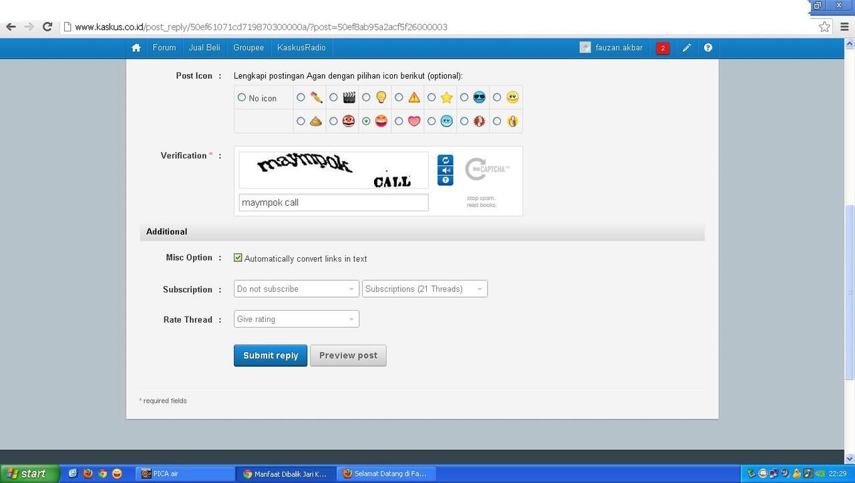Image resolution: width=855 pixels, height=483 pixels.
Task: Open the Give rating dropdown
Action: click(x=297, y=319)
